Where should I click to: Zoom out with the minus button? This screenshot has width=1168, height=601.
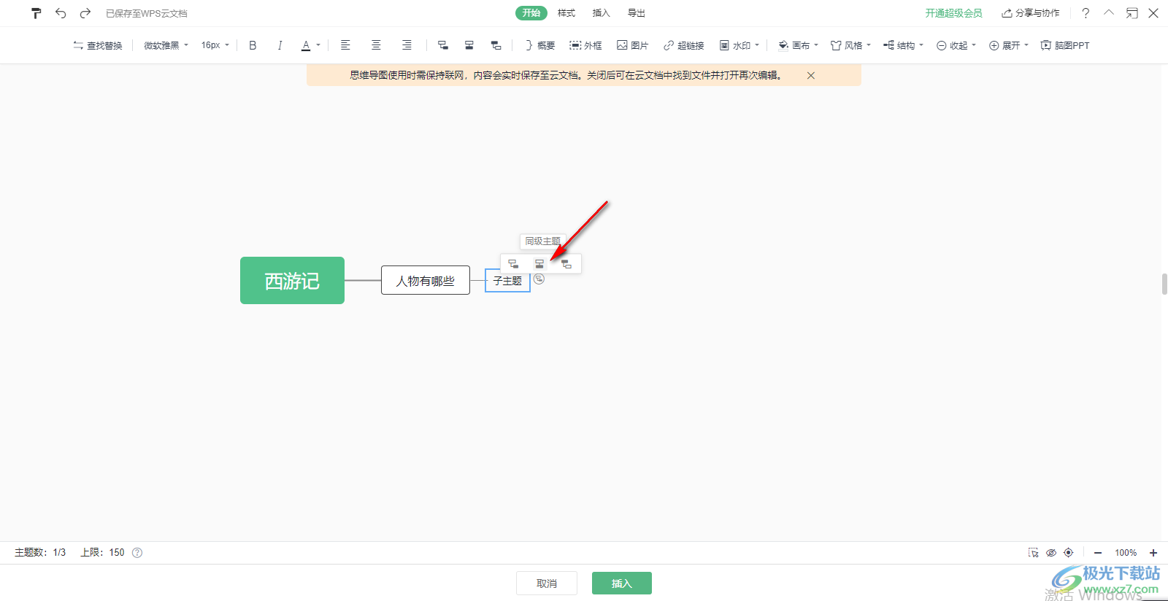pyautogui.click(x=1097, y=553)
